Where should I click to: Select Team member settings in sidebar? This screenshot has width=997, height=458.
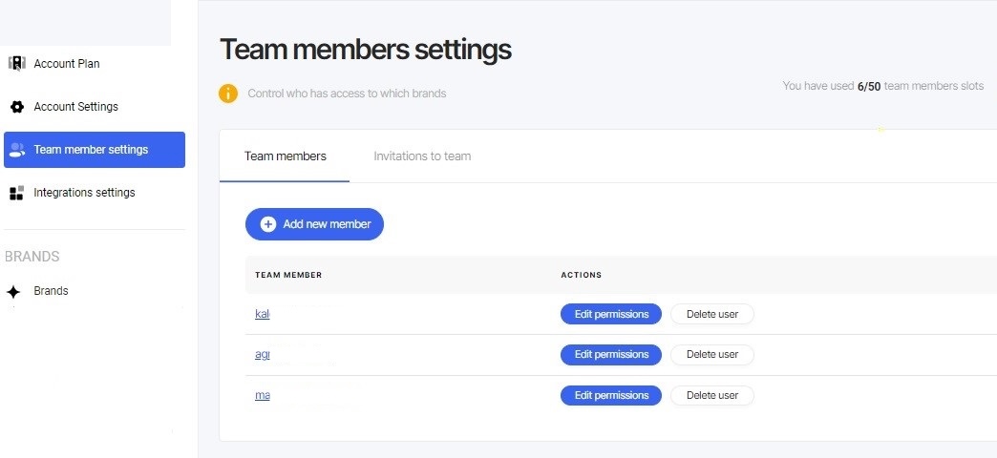[95, 150]
